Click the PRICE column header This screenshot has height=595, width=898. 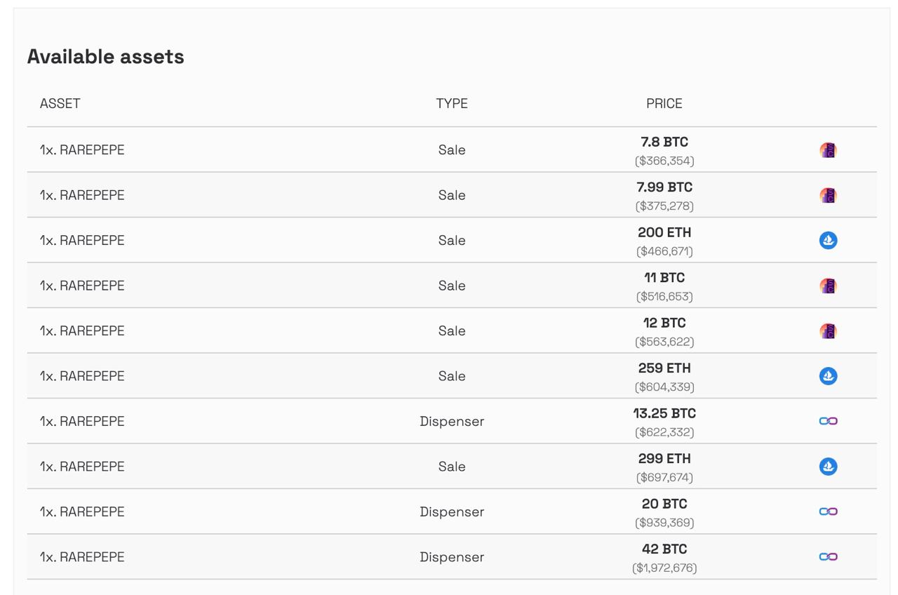(x=664, y=104)
